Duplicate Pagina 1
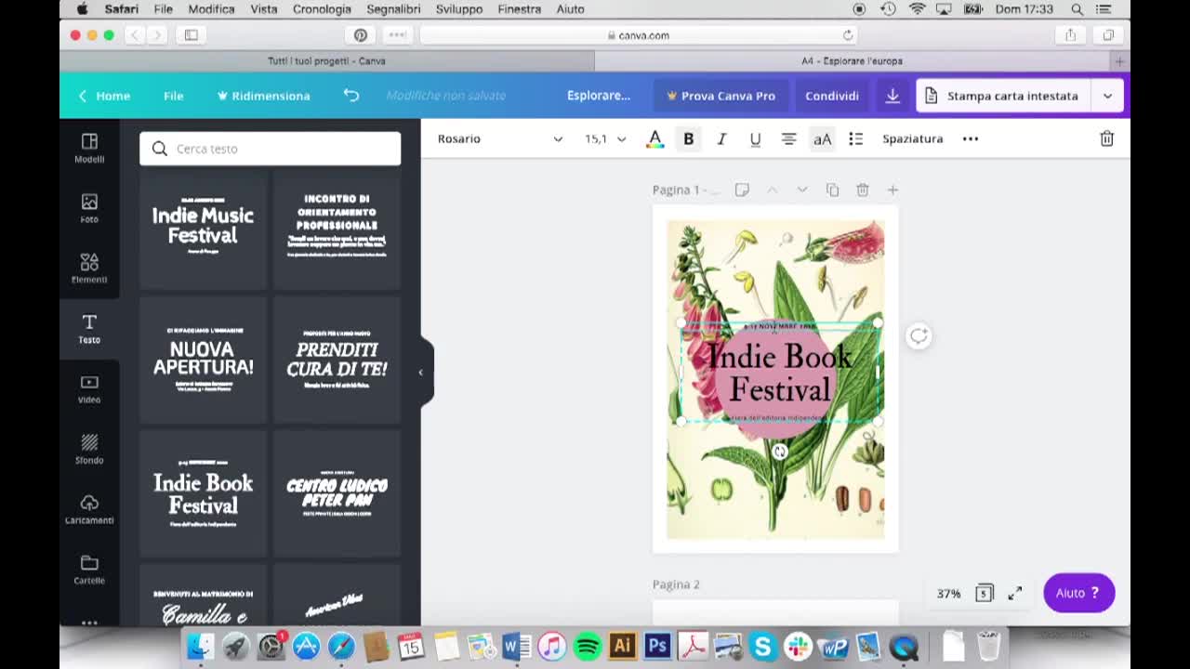The height and width of the screenshot is (669, 1190). pos(832,190)
